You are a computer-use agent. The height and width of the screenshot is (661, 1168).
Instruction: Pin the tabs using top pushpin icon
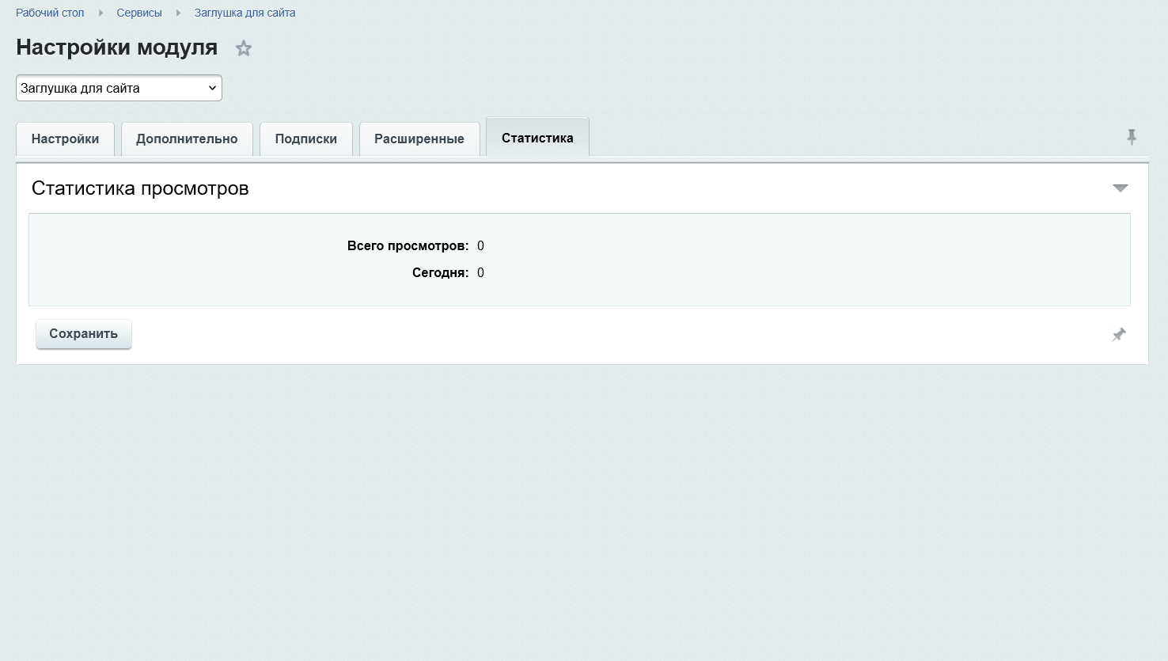(x=1132, y=137)
